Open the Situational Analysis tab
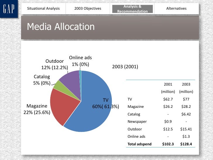This screenshot has width=213, height=160. tap(43, 8)
